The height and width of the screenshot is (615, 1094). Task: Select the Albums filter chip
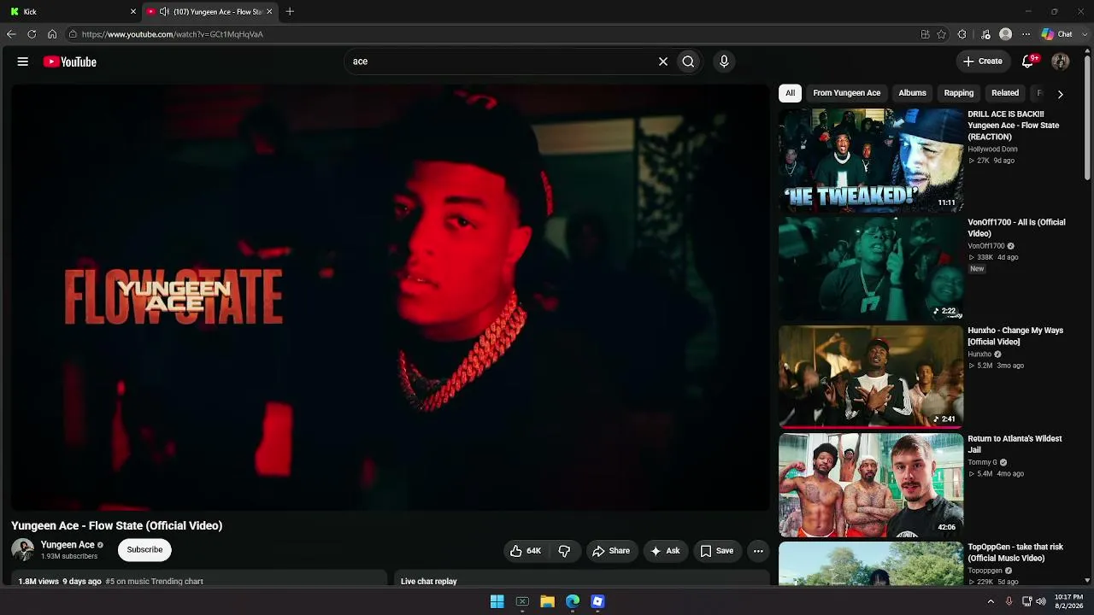tap(912, 93)
